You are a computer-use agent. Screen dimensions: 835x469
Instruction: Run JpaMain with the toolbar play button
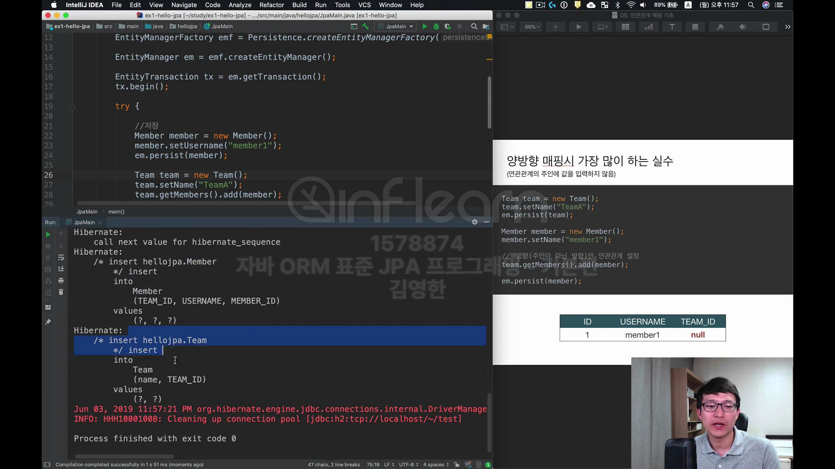(424, 26)
